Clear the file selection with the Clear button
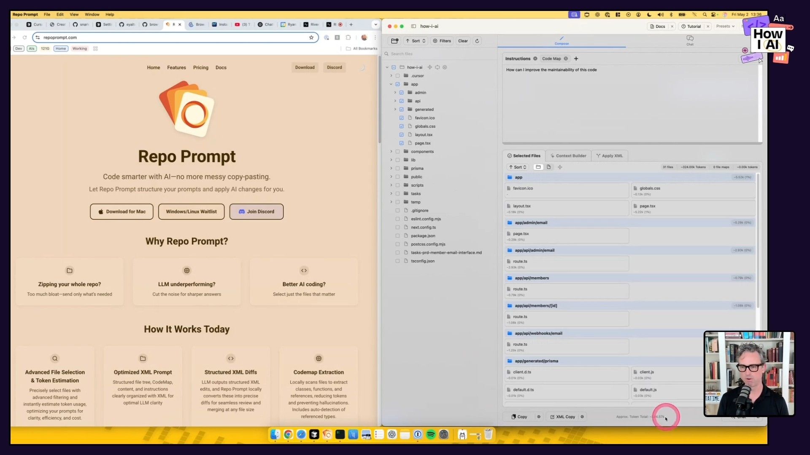This screenshot has width=810, height=455. tap(463, 41)
